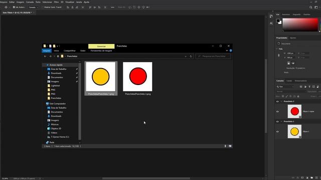Click the Explorer refresh icon
This screenshot has width=321, height=180.
click(x=191, y=56)
